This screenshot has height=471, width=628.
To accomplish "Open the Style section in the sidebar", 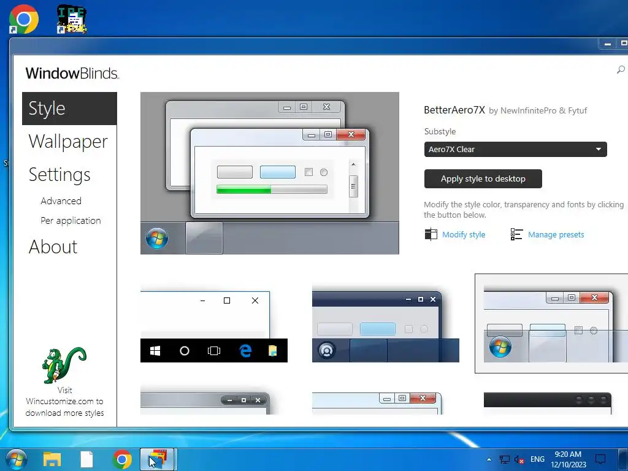I will (69, 109).
